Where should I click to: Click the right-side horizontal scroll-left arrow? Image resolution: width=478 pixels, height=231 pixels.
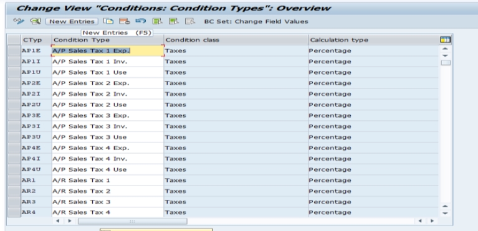click(420, 221)
